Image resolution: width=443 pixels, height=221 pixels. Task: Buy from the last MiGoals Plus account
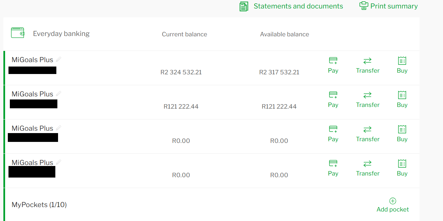(402, 168)
